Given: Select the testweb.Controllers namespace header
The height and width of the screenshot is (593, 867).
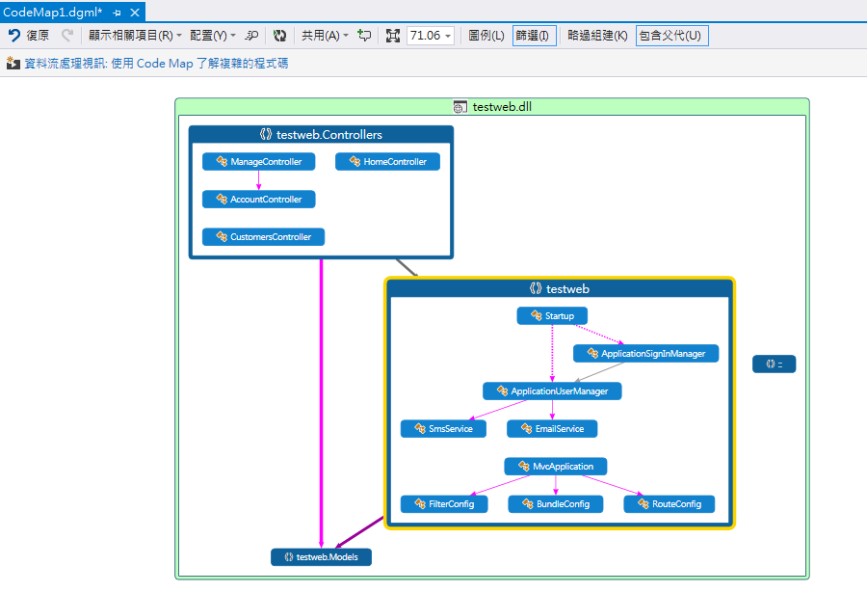Looking at the screenshot, I should tap(321, 135).
